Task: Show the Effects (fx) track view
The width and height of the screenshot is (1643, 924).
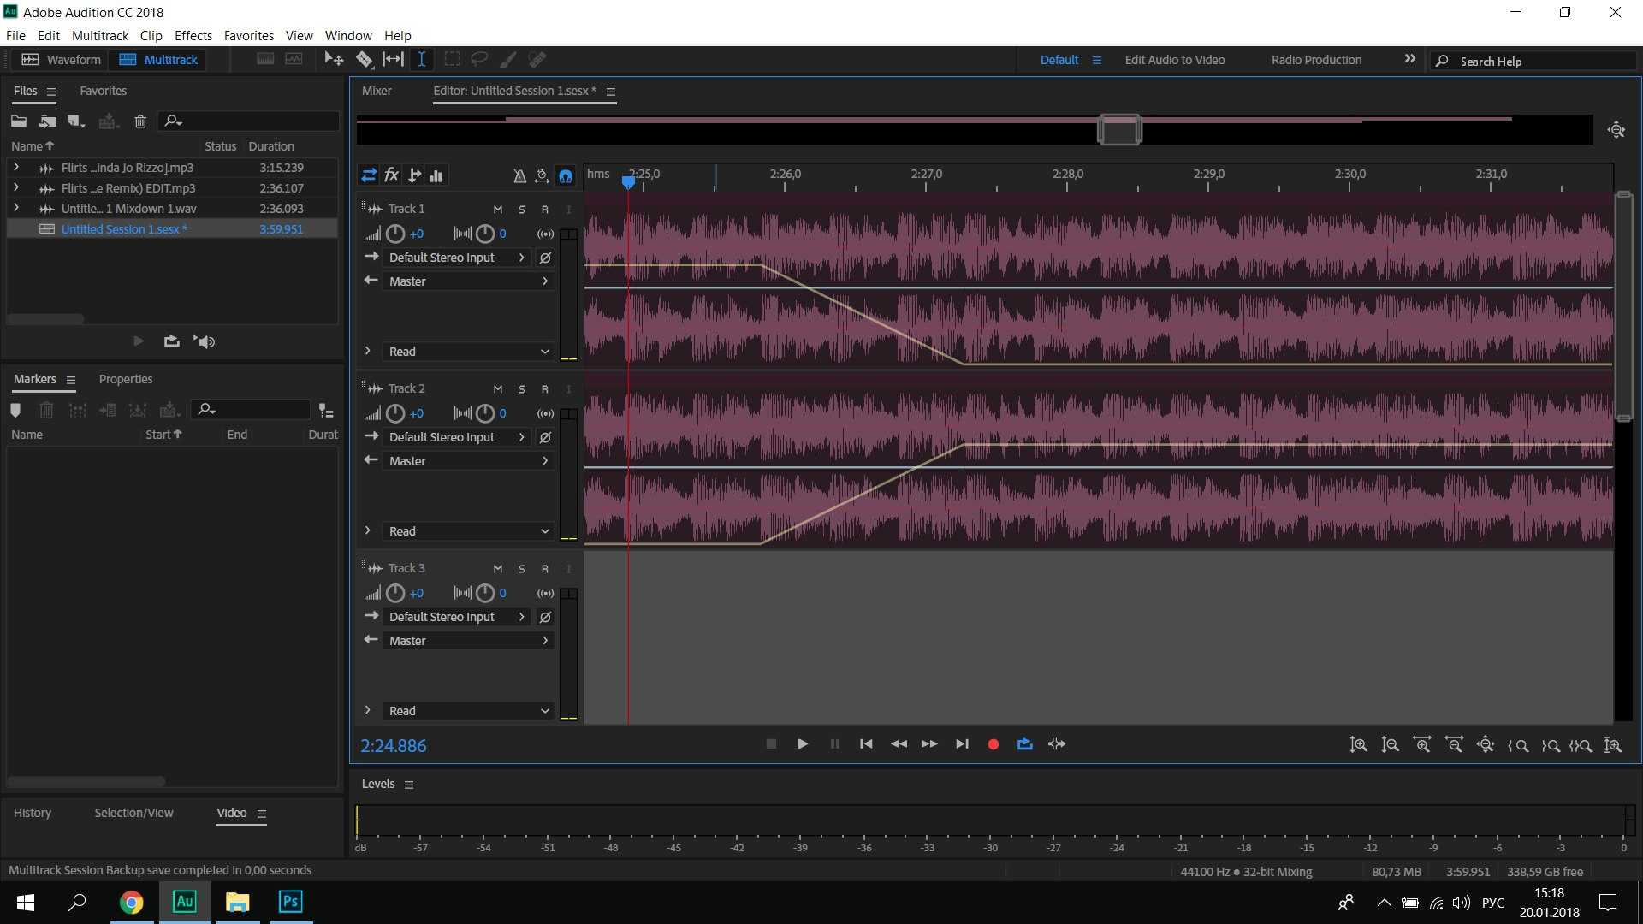Action: pyautogui.click(x=392, y=175)
